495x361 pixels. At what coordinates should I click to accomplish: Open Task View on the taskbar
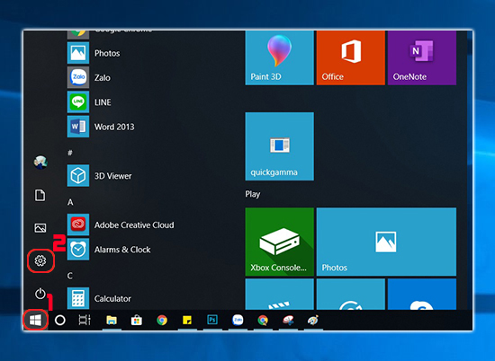[x=85, y=321]
